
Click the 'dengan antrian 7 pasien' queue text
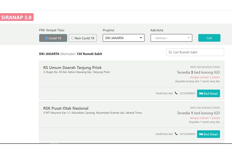coord(205,118)
